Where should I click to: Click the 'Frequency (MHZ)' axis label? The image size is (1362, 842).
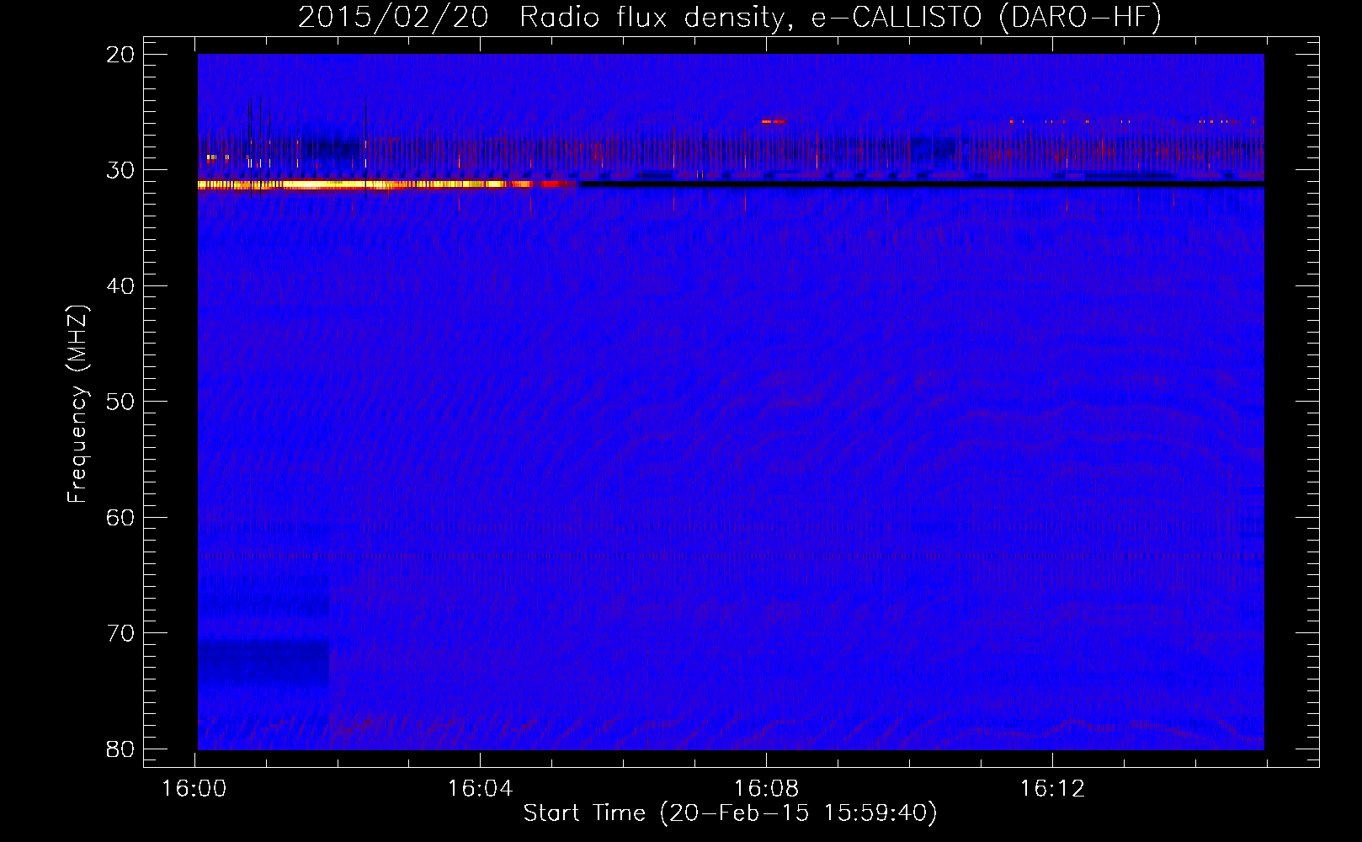click(77, 404)
